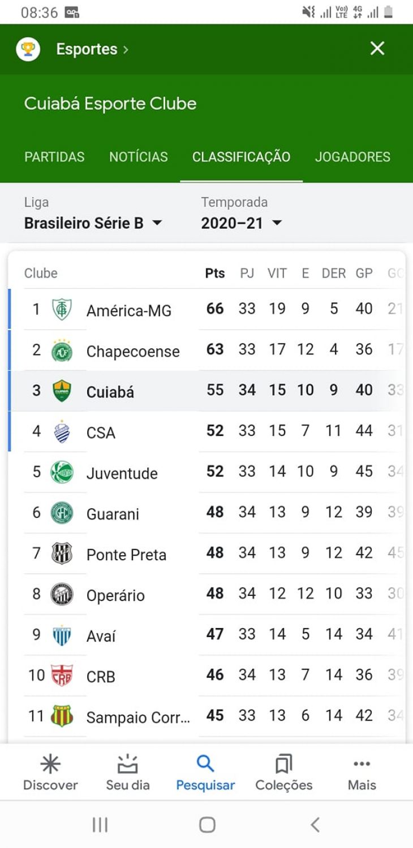This screenshot has width=413, height=848.
Task: Open Coleções in the bottom navigation
Action: [283, 773]
